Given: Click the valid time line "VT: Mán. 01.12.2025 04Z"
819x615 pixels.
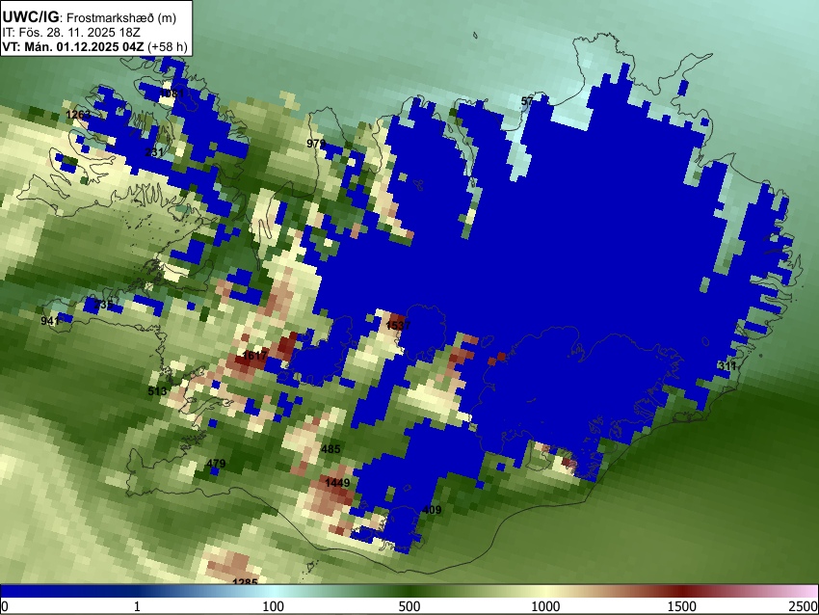Looking at the screenshot, I should [73, 46].
